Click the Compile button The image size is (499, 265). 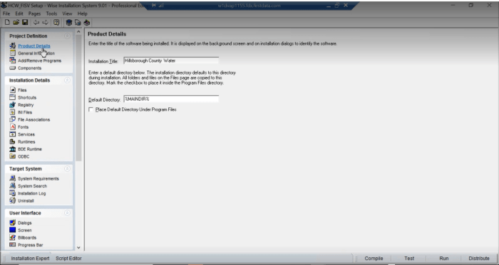374,259
